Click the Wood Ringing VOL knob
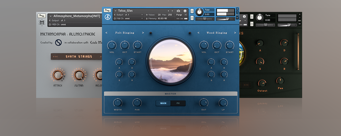This screenshot has width=341, height=136. point(204,45)
